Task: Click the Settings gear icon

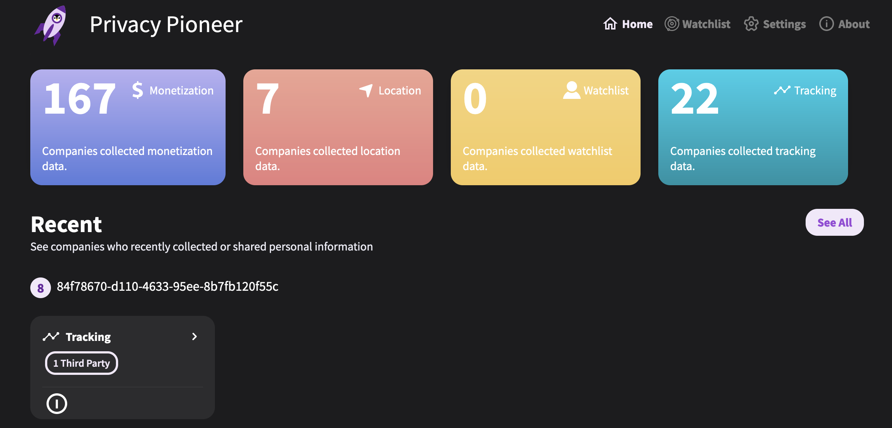Action: (x=752, y=23)
